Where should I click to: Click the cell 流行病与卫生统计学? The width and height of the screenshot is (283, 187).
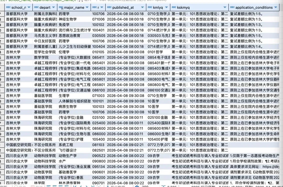click(74, 30)
